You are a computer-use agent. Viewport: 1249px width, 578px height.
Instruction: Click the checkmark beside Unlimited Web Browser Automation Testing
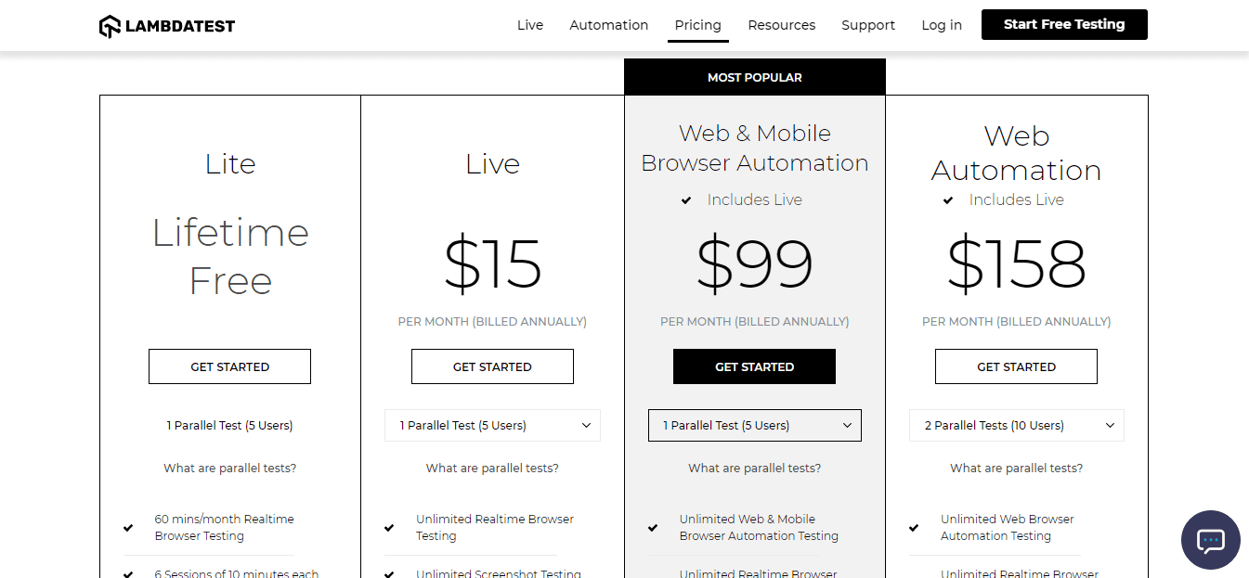click(913, 528)
